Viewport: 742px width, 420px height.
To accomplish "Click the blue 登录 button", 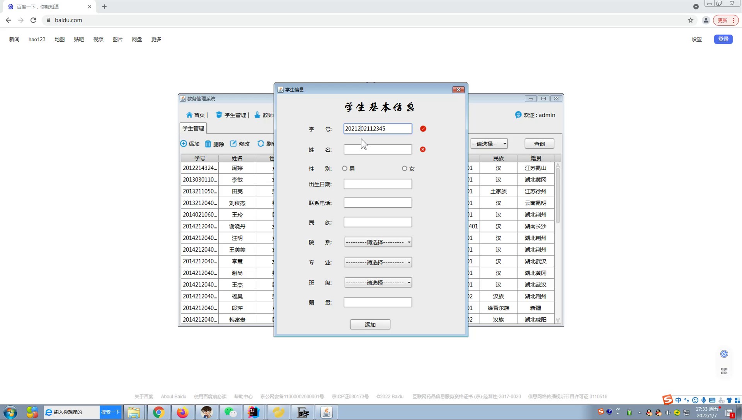I will tap(723, 39).
